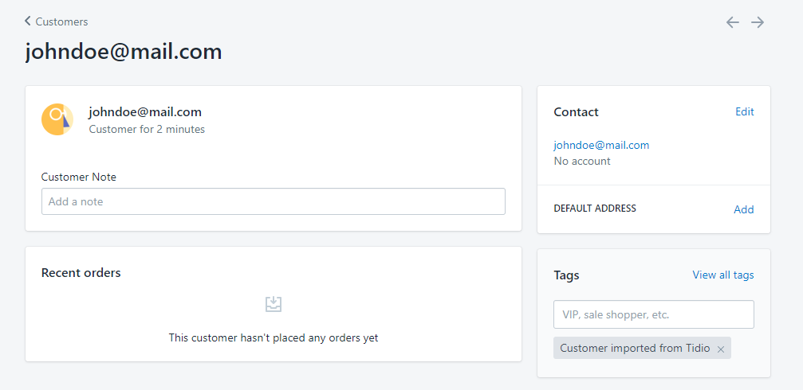Click the tags input box
Screen dimensions: 803x390
point(653,314)
